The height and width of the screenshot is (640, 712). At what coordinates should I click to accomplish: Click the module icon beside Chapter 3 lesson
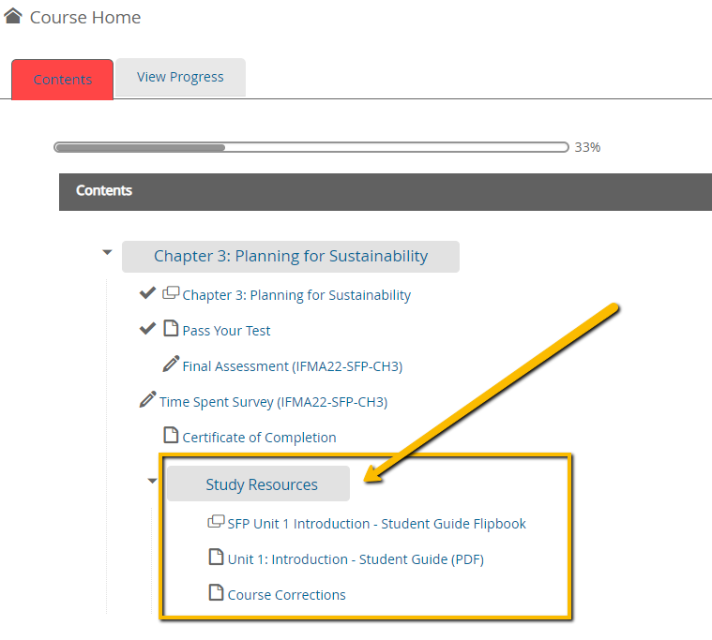171,293
